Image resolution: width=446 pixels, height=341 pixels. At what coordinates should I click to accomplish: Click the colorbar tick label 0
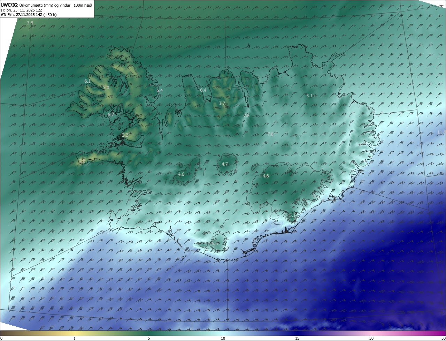[x=1, y=338]
